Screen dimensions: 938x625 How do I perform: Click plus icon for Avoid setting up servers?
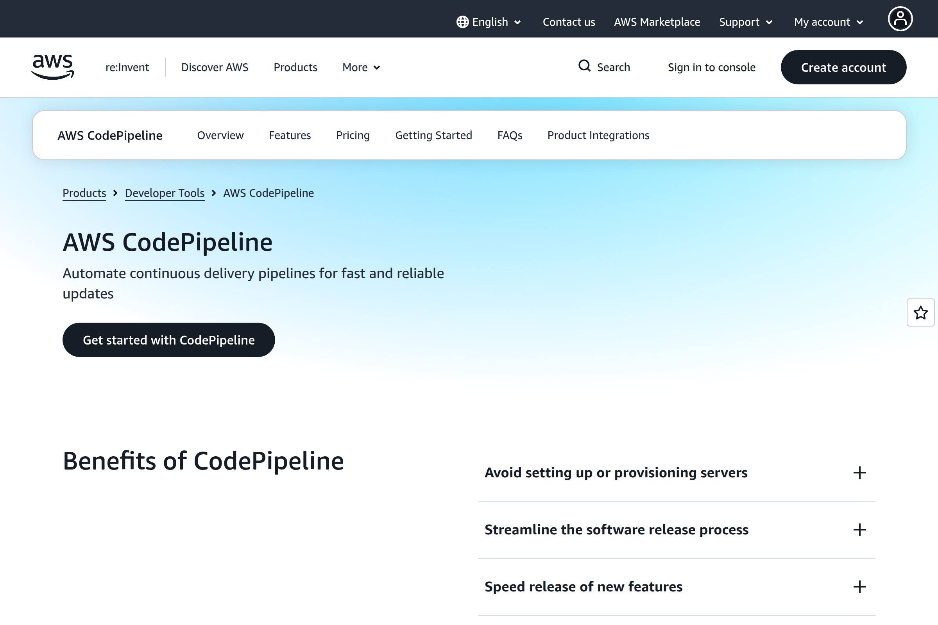(x=859, y=473)
